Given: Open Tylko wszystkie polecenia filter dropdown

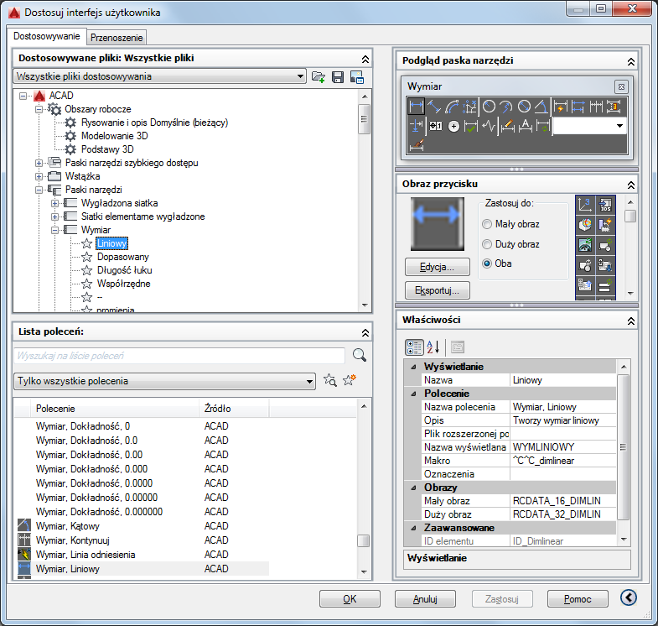Looking at the screenshot, I should tap(309, 382).
